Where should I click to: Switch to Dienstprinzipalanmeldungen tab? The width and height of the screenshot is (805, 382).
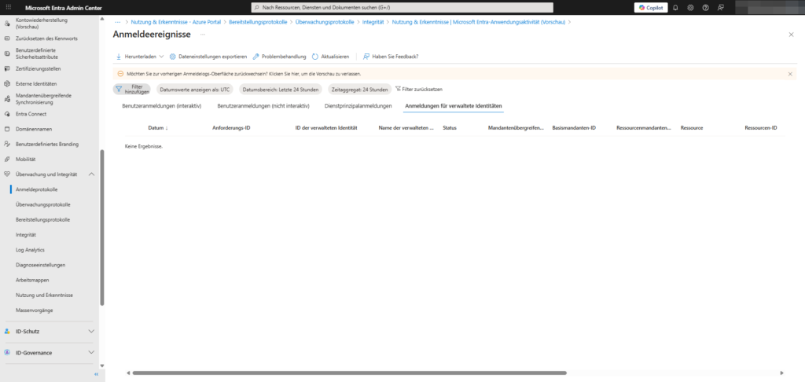click(358, 105)
